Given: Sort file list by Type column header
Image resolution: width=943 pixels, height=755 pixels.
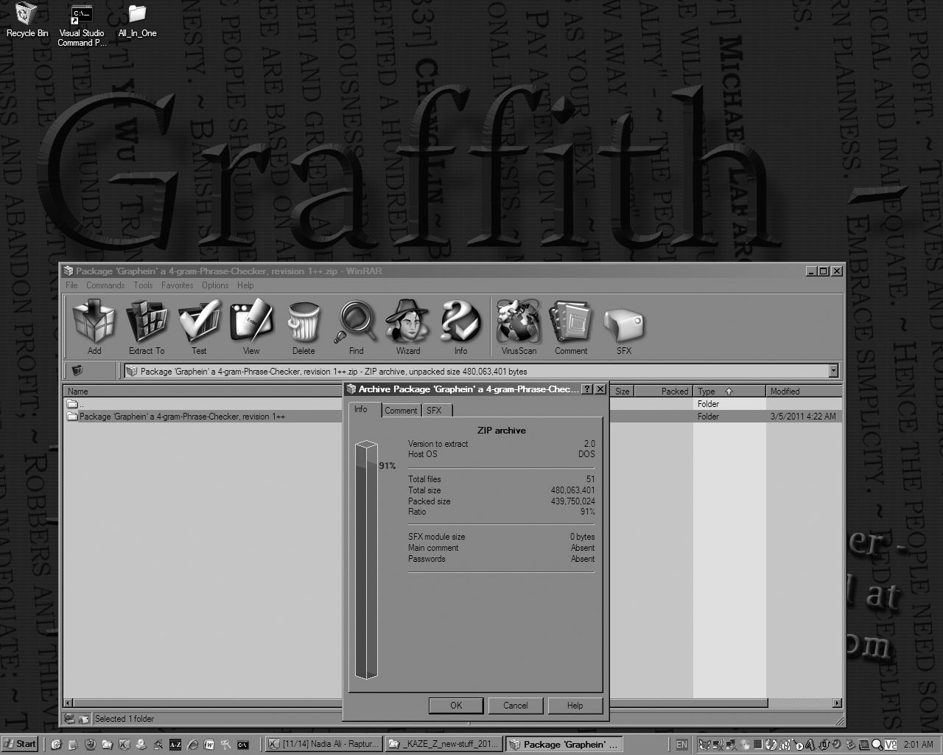Looking at the screenshot, I should point(729,392).
